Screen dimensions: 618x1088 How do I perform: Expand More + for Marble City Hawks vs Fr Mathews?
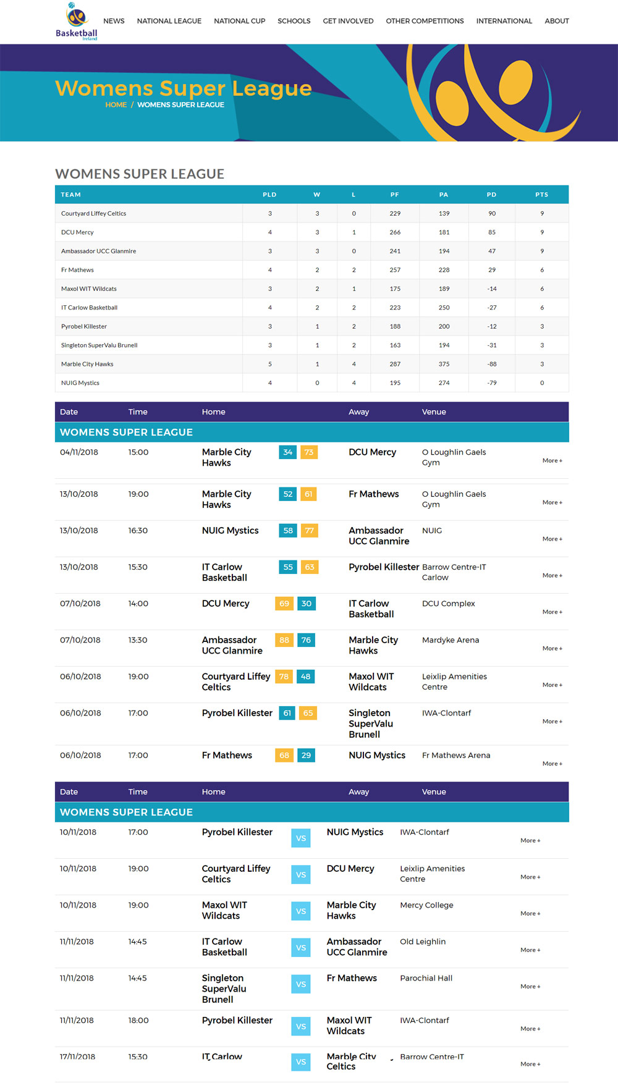click(x=552, y=503)
